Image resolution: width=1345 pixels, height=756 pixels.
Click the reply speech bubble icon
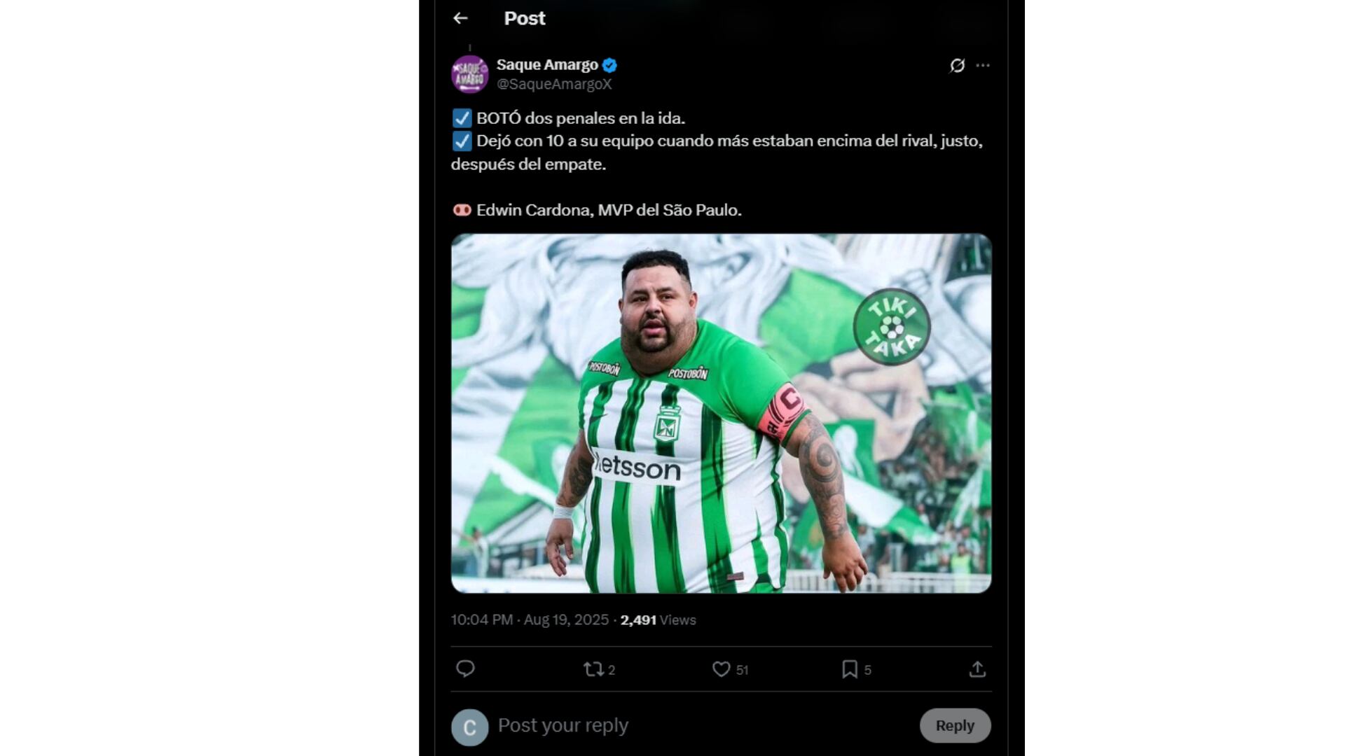pyautogui.click(x=466, y=669)
